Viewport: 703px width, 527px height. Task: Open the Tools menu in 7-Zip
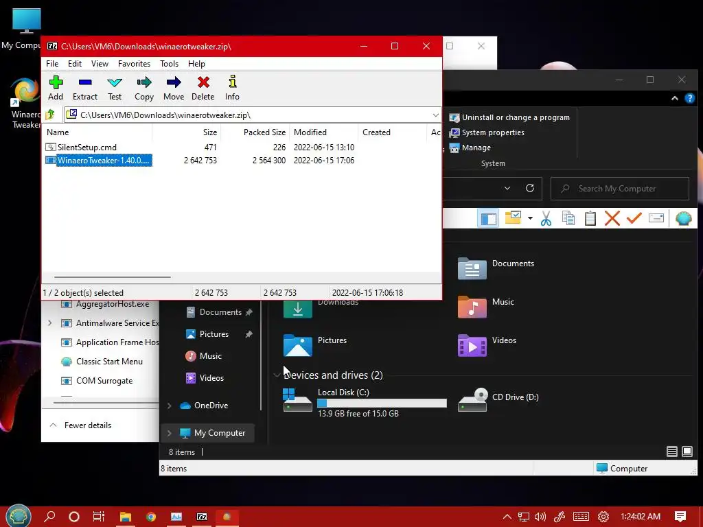pos(169,64)
